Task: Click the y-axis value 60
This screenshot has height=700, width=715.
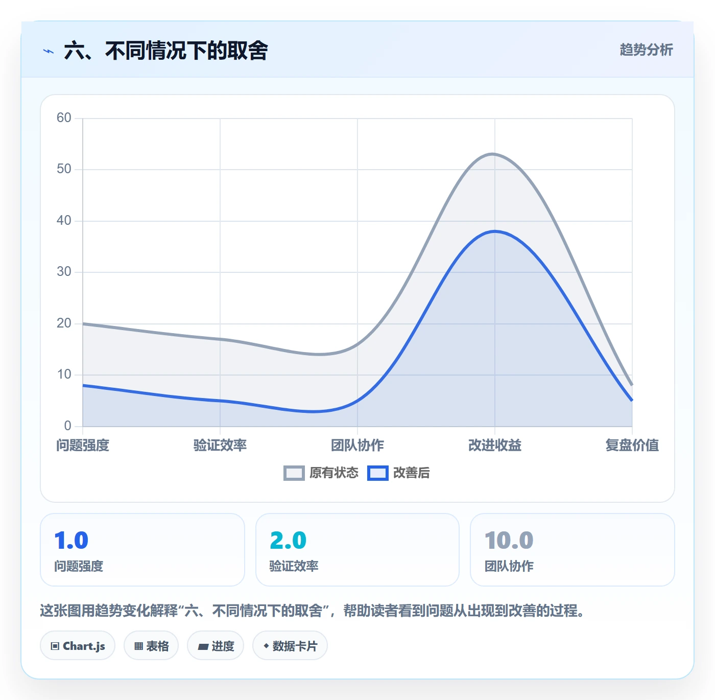Action: pyautogui.click(x=64, y=118)
